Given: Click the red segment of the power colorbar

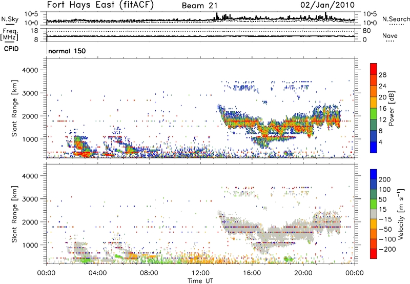Looking at the screenshot, I should [x=374, y=69].
